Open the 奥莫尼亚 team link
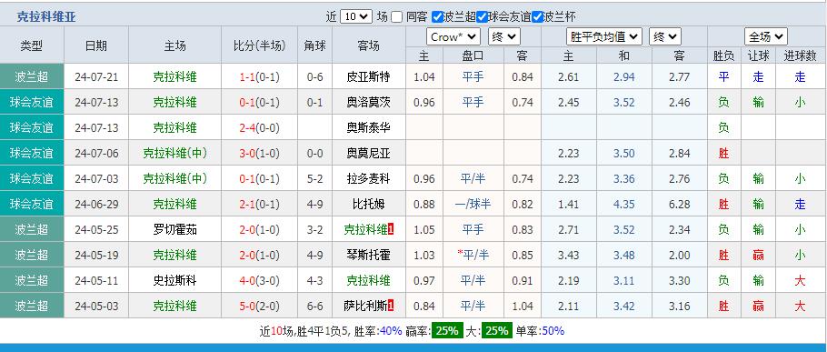This screenshot has width=827, height=352. tap(369, 153)
